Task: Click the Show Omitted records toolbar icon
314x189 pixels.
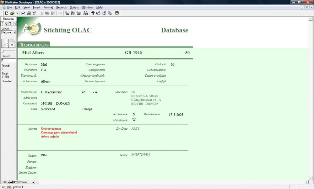Action: [104, 13]
